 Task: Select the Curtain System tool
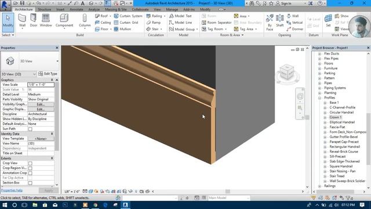pos(128,16)
